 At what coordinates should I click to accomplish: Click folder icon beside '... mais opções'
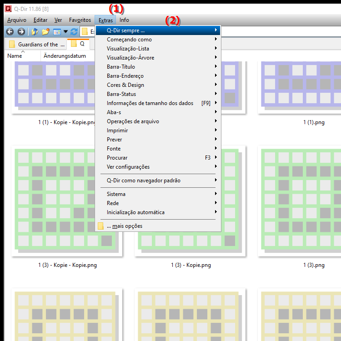pyautogui.click(x=101, y=226)
